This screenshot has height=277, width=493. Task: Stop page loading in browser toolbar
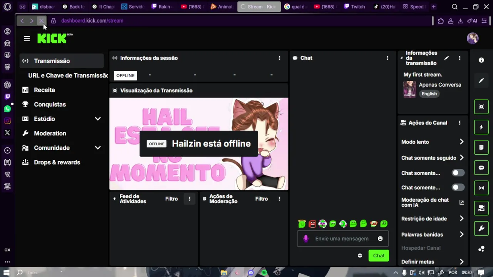pos(41,21)
